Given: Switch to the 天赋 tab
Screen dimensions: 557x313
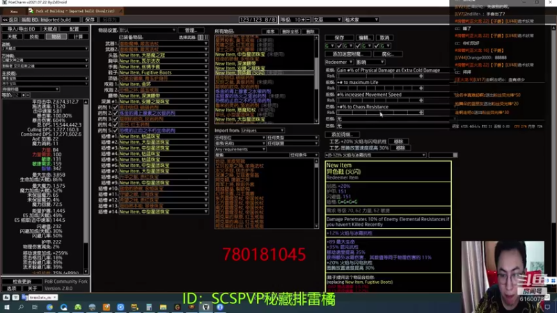Looking at the screenshot, I should (x=12, y=37).
